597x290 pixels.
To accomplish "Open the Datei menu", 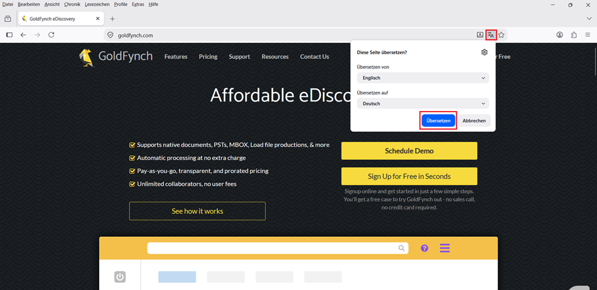I will point(8,5).
